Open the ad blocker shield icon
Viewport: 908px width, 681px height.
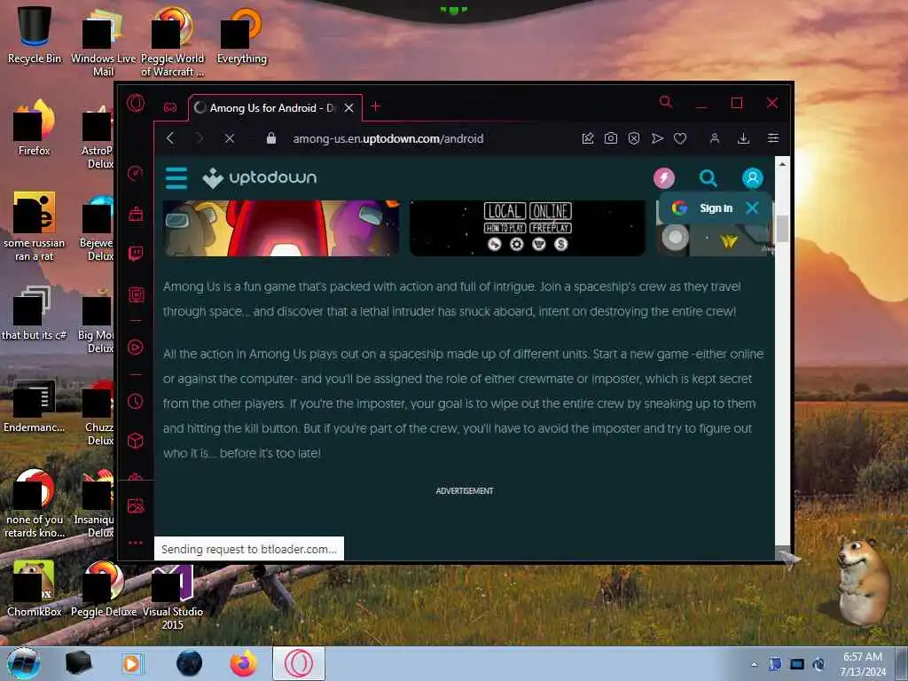[634, 138]
